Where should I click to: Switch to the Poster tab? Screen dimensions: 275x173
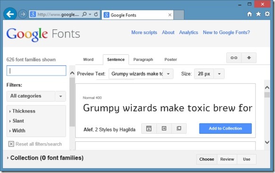coord(171,60)
